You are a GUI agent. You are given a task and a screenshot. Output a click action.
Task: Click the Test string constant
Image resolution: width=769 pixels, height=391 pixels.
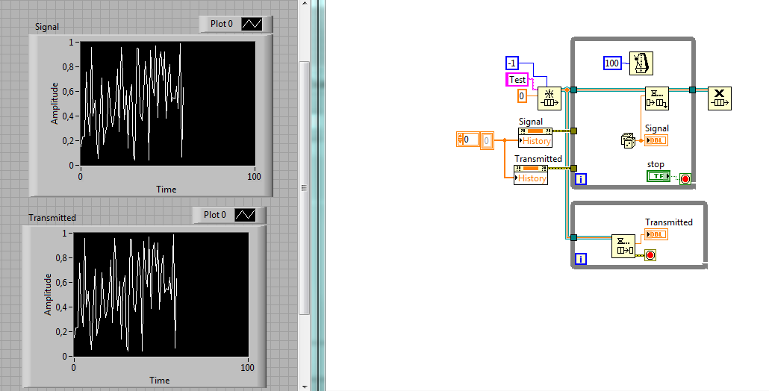517,79
